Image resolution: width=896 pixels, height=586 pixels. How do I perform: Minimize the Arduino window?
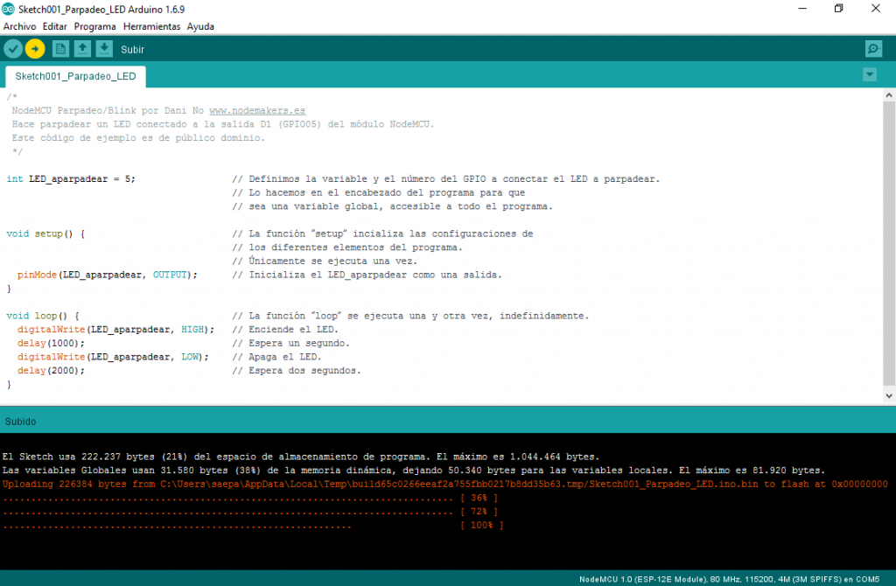pyautogui.click(x=802, y=9)
